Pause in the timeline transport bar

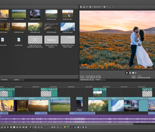11,127
